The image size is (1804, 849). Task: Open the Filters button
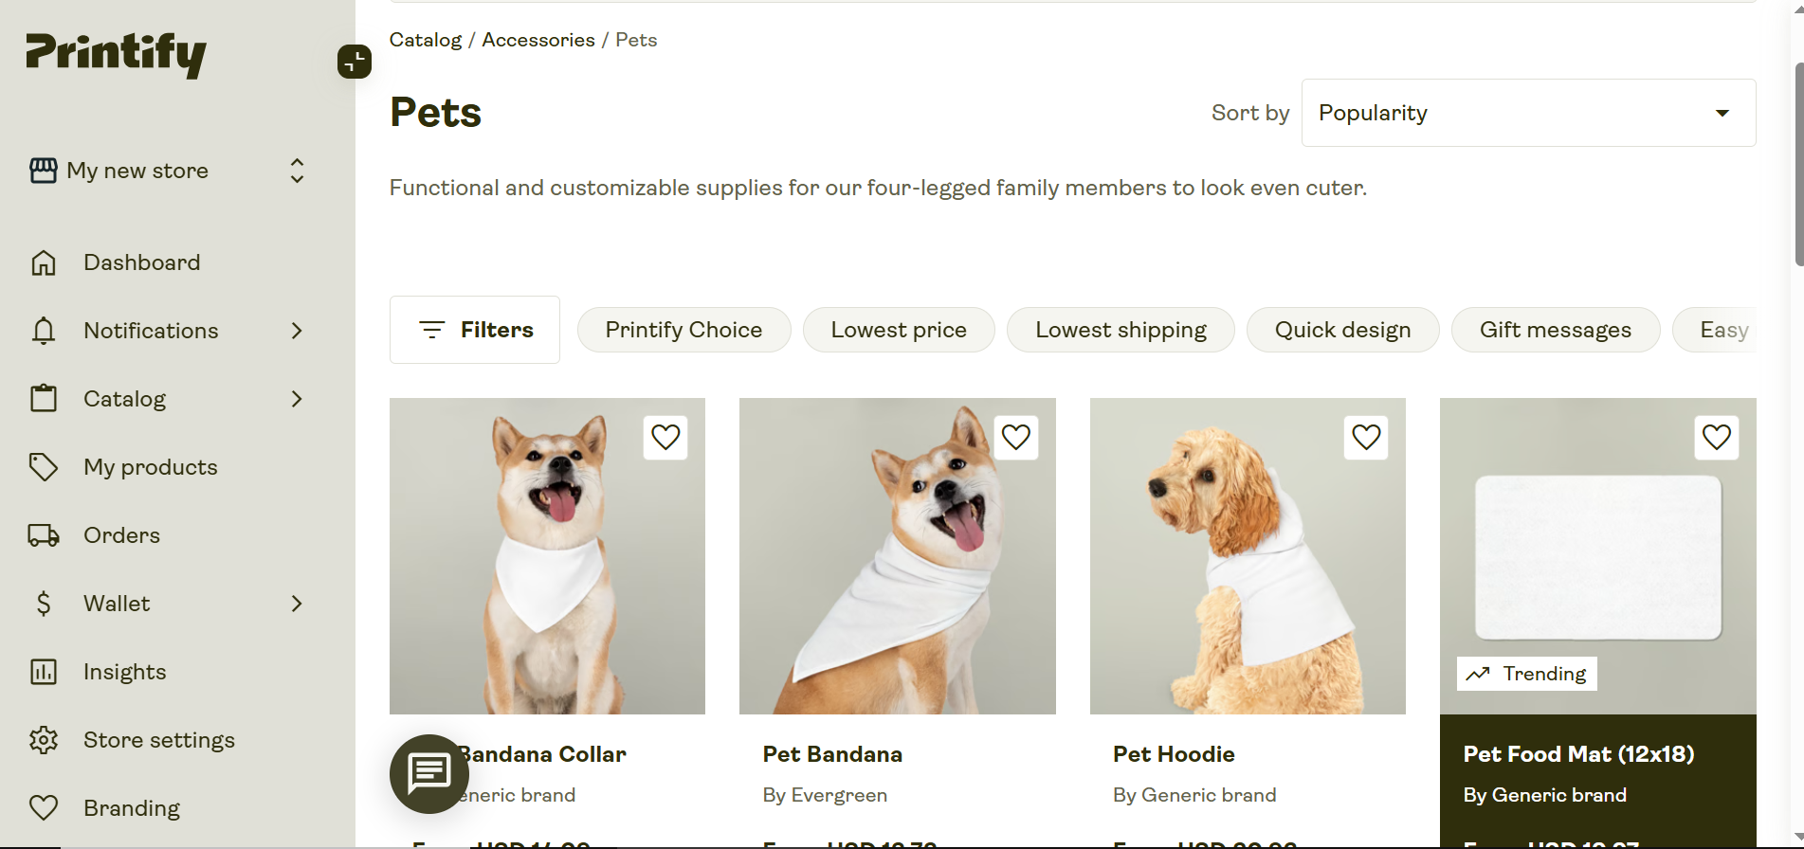(475, 330)
